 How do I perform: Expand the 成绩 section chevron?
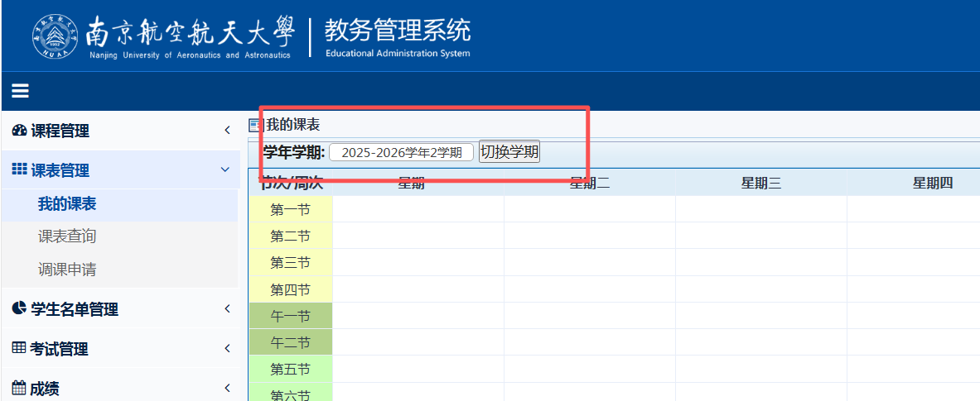tap(226, 388)
